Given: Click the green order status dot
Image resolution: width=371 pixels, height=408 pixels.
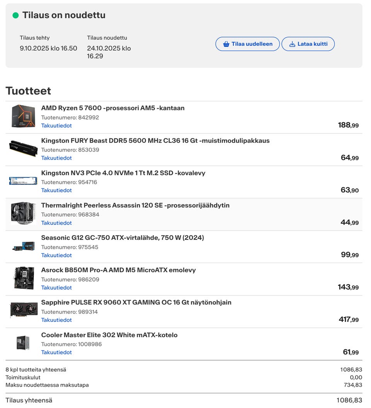Looking at the screenshot, I should click(x=15, y=15).
